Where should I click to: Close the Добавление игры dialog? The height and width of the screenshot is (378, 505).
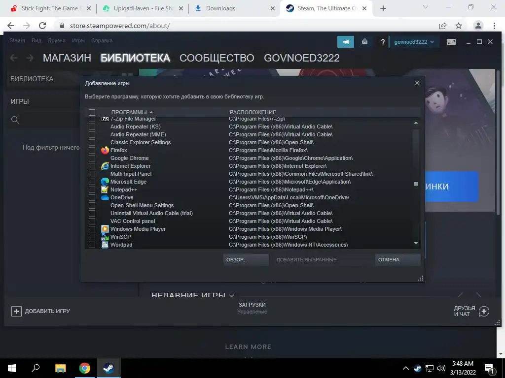417,83
